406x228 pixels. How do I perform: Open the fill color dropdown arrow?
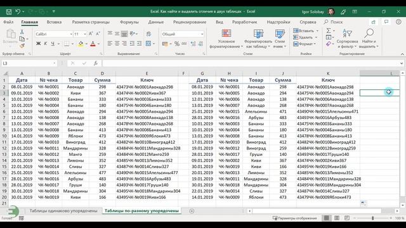click(x=86, y=44)
